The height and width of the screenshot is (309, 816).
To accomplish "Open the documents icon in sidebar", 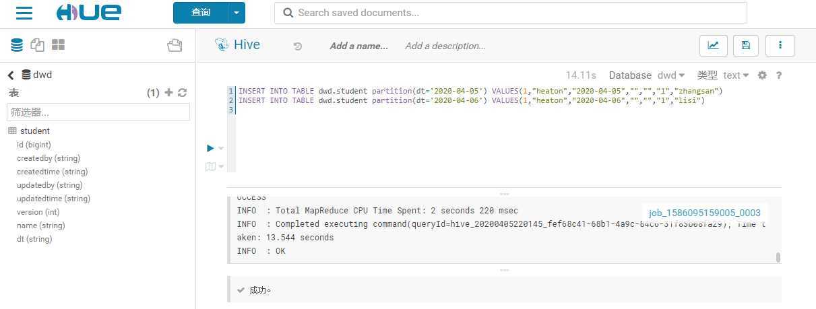I will point(38,45).
